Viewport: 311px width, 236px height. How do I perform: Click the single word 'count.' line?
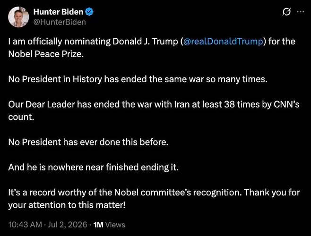(21, 117)
